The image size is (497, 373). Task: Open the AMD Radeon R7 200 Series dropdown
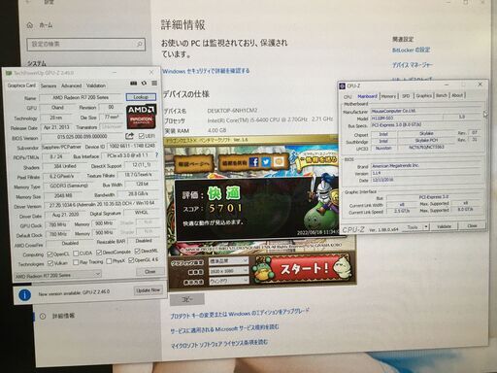[x=58, y=275]
